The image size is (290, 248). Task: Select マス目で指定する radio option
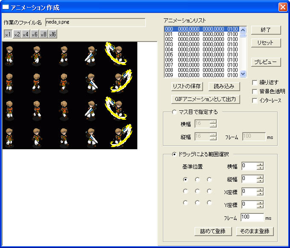(174, 112)
